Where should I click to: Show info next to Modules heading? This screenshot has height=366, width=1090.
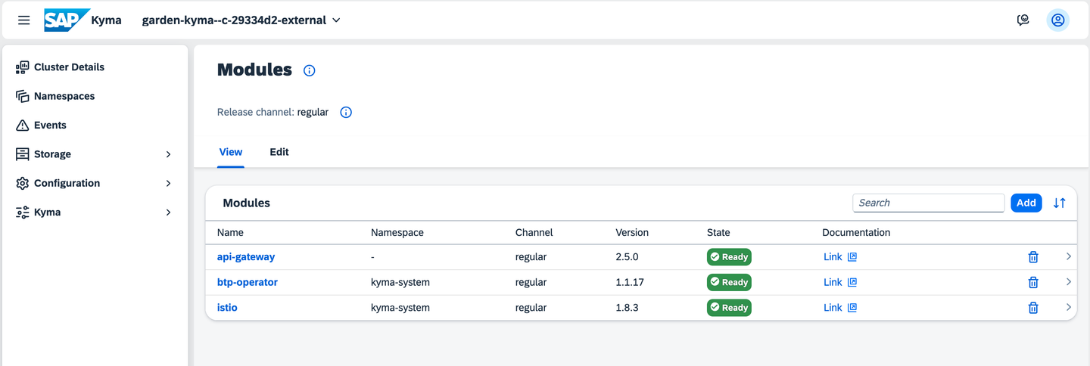(309, 70)
